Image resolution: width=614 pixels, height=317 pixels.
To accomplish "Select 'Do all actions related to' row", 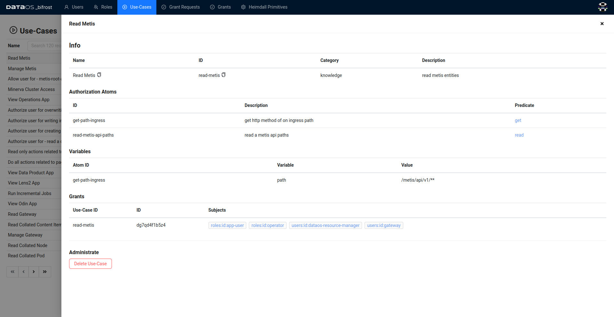I will coord(35,162).
